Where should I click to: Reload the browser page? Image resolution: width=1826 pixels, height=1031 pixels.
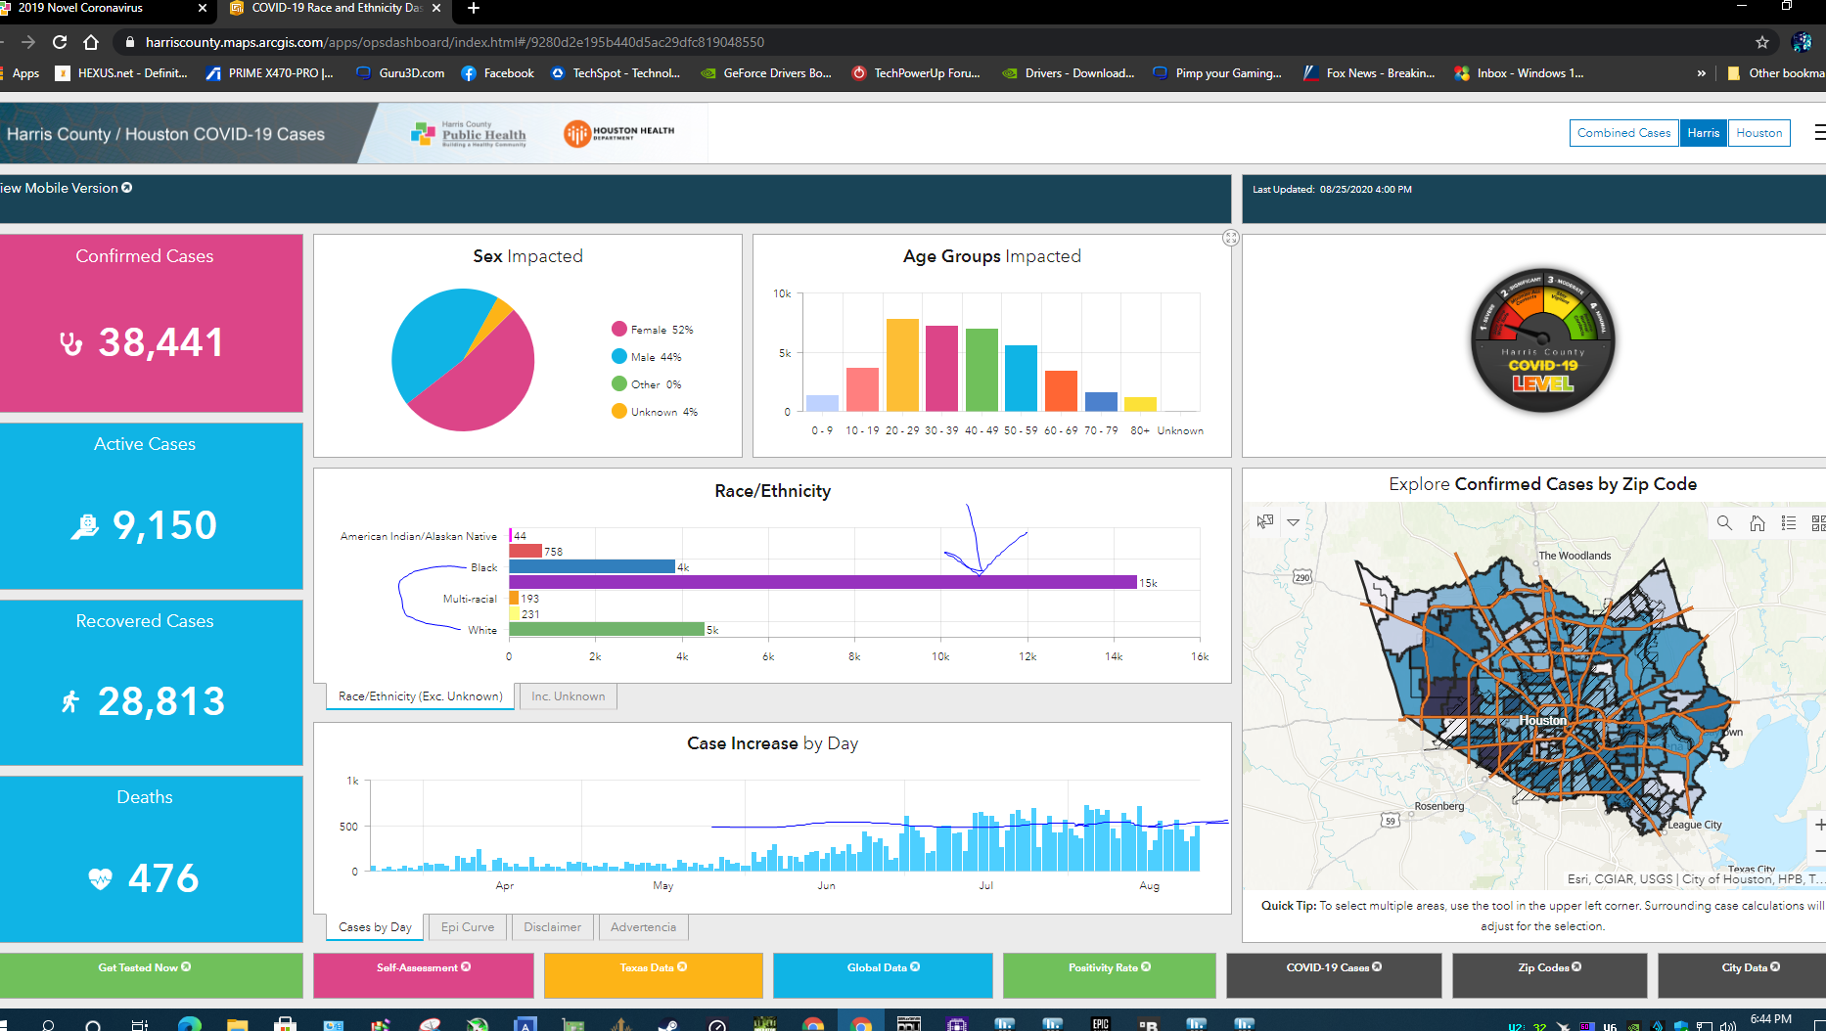coord(60,42)
